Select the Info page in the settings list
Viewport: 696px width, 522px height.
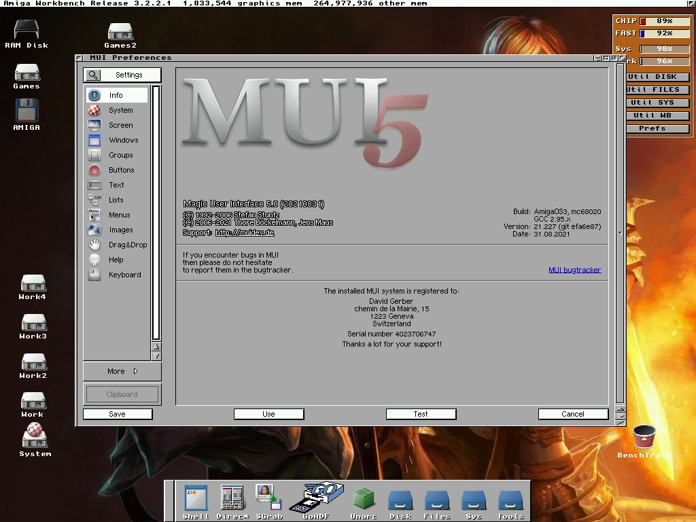117,95
